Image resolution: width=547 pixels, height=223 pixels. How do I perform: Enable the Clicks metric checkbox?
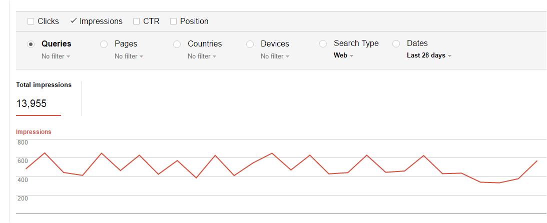pos(31,21)
